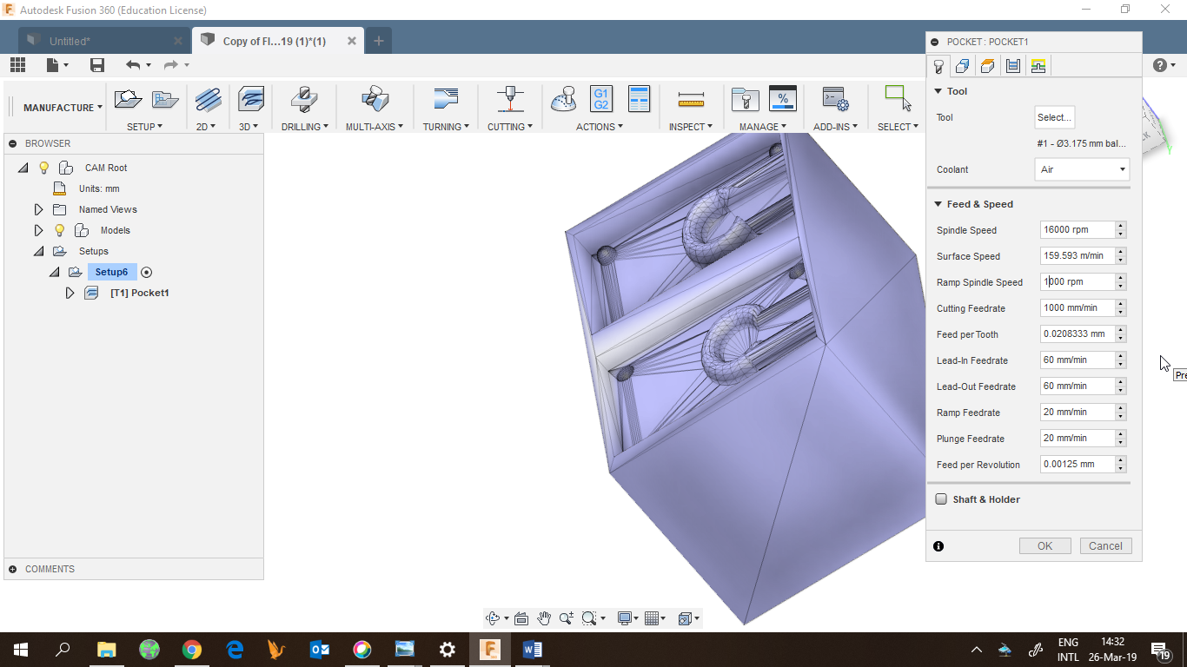Expand the Models tree node
Screen dimensions: 1187x667
38,230
